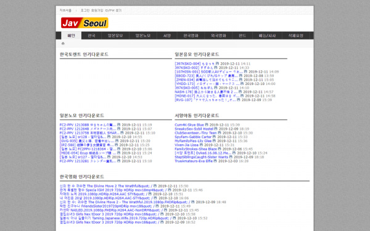
Task: Click file icon beside Cum4K-Skye Blue entry
Action: (x=207, y=124)
